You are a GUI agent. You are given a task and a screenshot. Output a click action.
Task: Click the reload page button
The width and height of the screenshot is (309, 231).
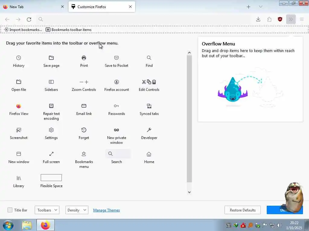29,19
